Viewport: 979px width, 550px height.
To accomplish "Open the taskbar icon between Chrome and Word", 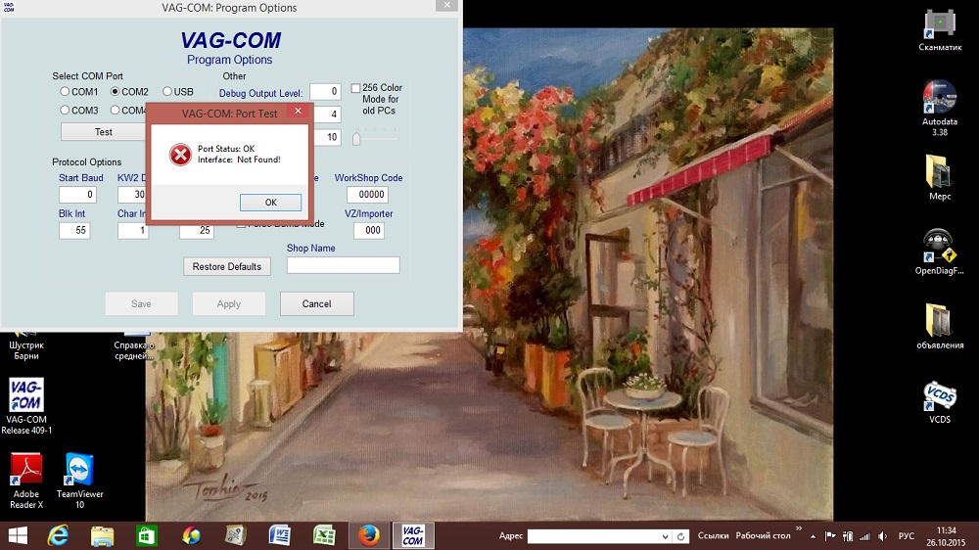I will tap(235, 535).
